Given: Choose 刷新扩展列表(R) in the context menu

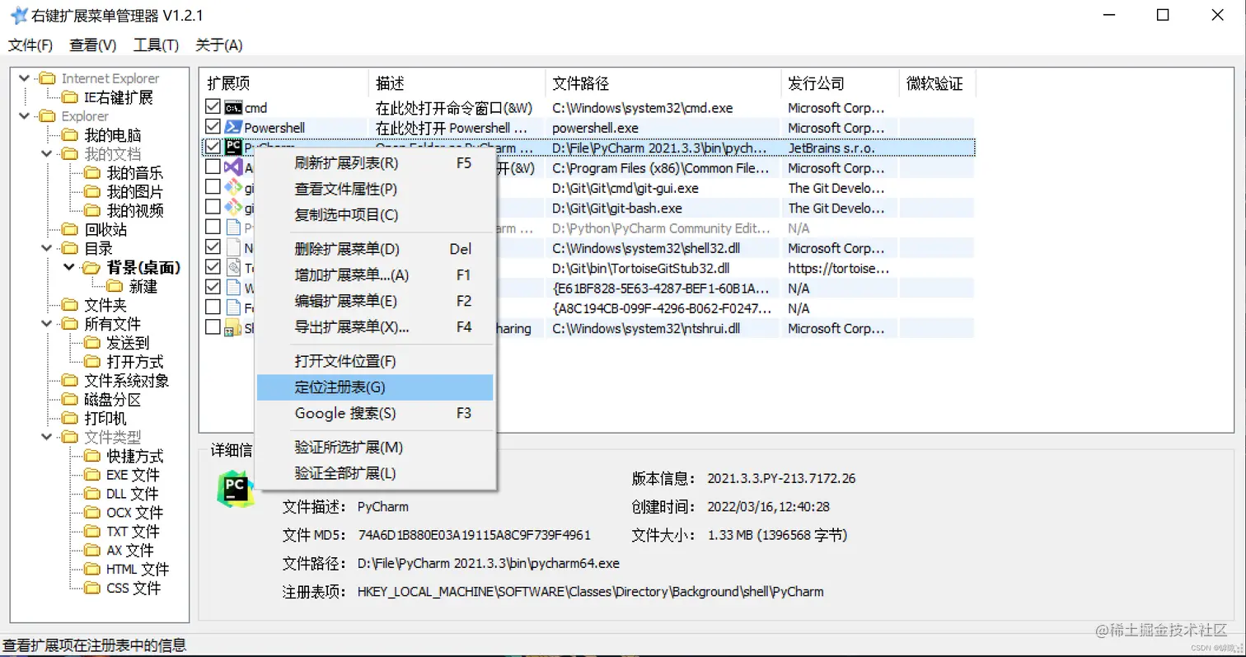Looking at the screenshot, I should [375, 163].
